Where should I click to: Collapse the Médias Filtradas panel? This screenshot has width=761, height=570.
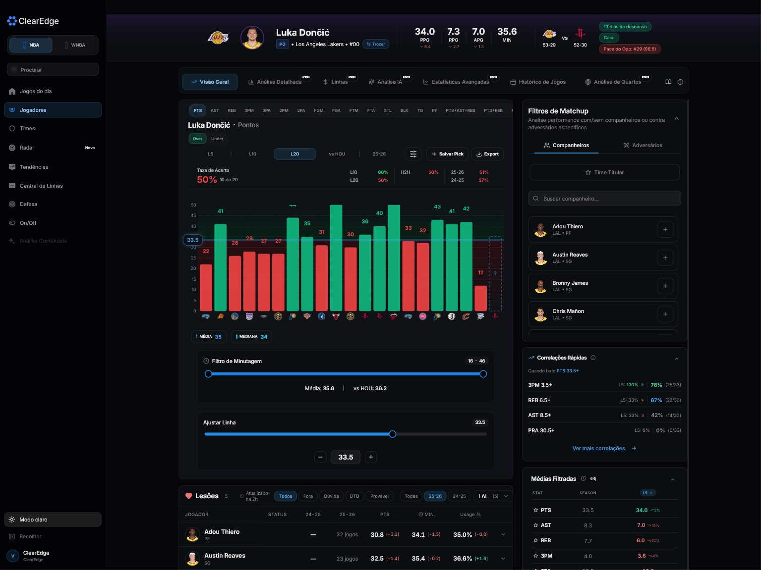[x=673, y=479]
